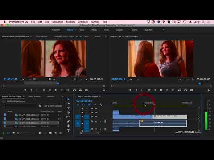The image size is (214, 160).
Task: Select the Razor tool
Action: (68, 112)
